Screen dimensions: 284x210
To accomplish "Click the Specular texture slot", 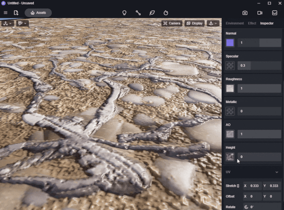I will (x=230, y=66).
